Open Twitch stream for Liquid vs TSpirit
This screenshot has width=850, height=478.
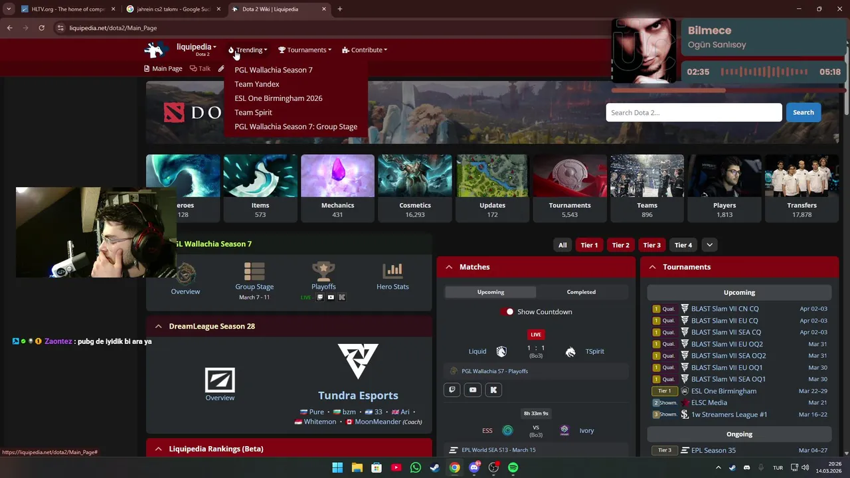pos(452,390)
